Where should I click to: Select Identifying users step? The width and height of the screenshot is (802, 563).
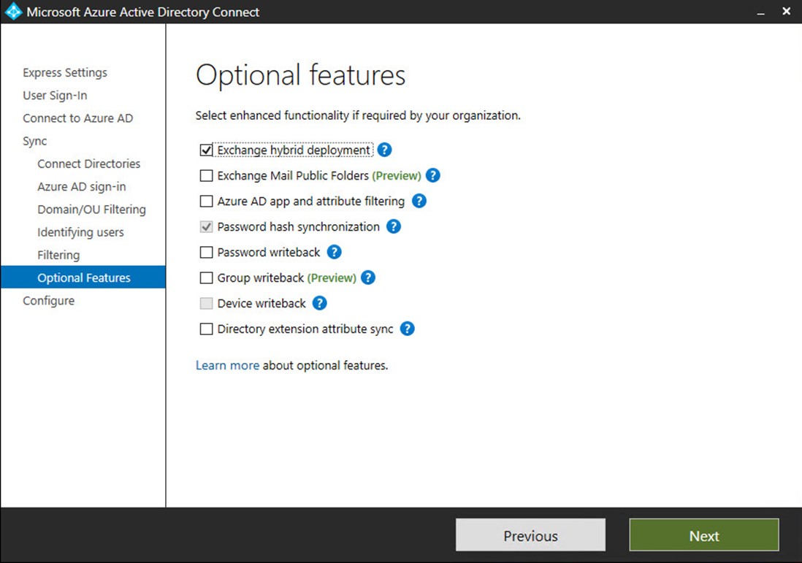80,232
